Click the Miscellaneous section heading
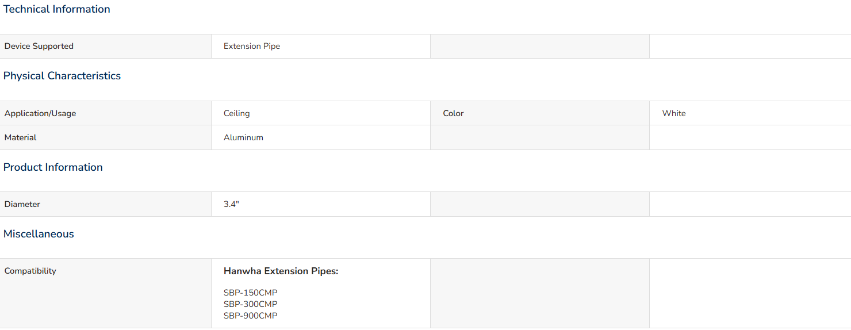 tap(39, 234)
